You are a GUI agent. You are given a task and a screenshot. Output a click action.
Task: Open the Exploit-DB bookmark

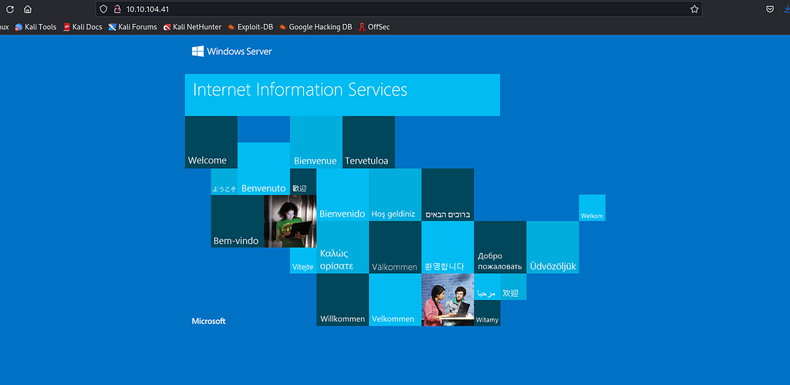(x=251, y=27)
